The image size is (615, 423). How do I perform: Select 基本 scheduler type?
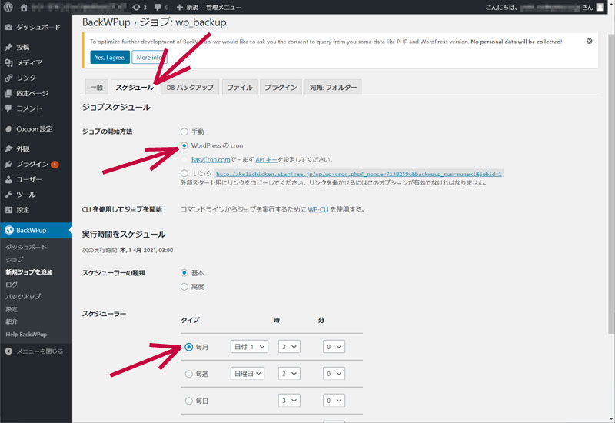point(184,273)
